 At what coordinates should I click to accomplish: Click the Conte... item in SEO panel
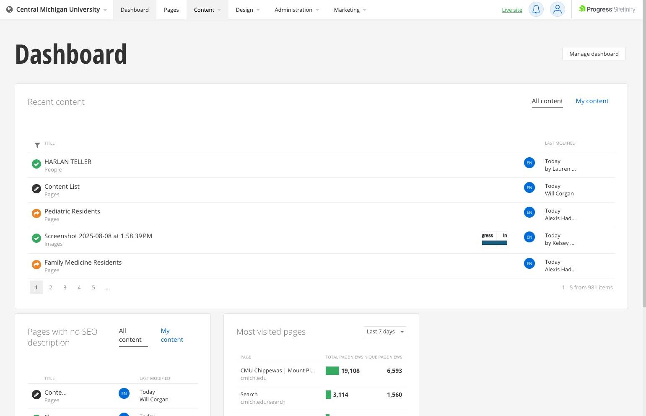55,393
